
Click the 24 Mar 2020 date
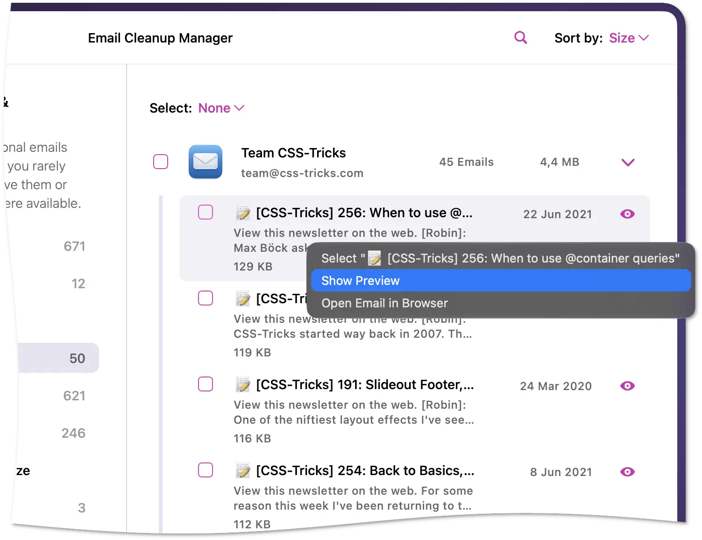click(x=556, y=386)
